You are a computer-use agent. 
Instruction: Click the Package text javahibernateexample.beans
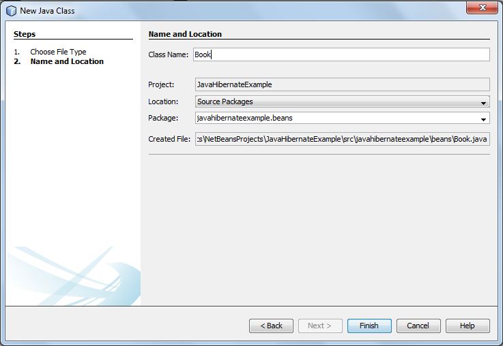[245, 118]
